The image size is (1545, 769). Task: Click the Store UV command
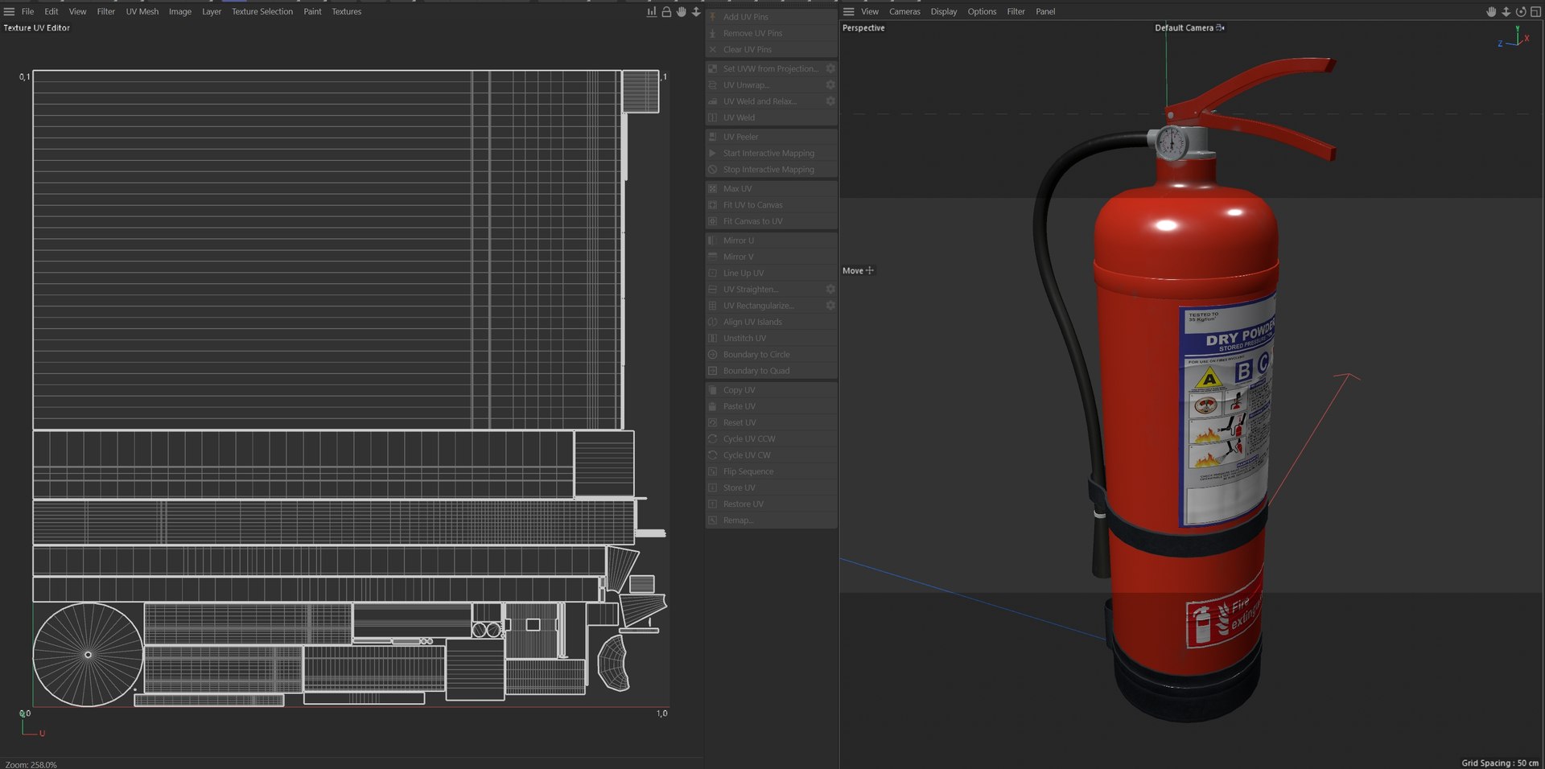(772, 487)
